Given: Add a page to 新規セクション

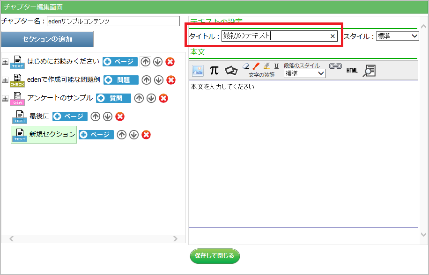Looking at the screenshot, I should [x=96, y=135].
